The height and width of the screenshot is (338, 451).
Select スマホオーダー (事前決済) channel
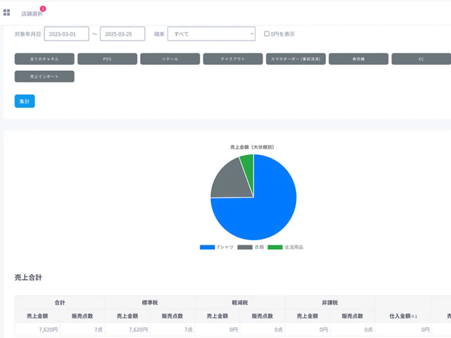(296, 59)
